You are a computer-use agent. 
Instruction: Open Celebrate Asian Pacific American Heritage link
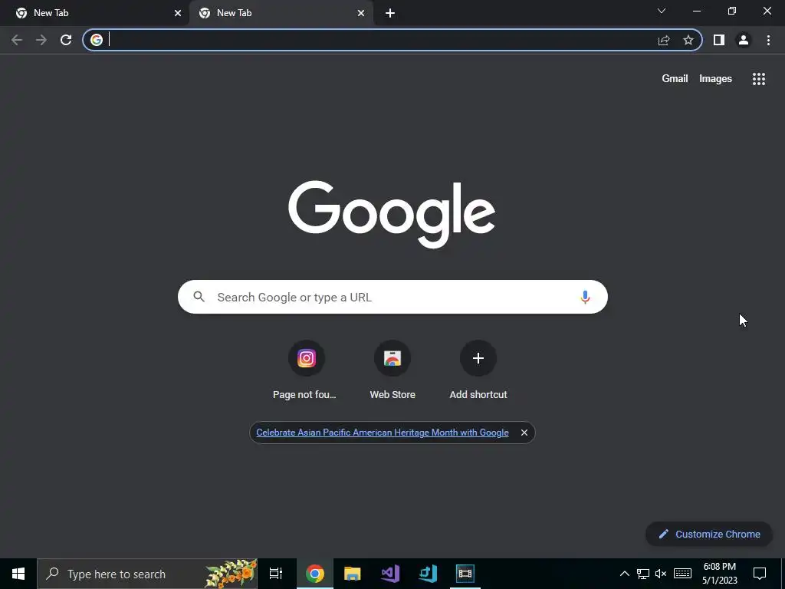coord(383,433)
